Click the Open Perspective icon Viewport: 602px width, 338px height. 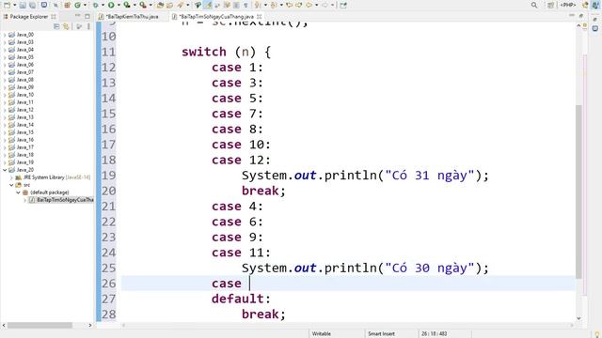(x=550, y=5)
